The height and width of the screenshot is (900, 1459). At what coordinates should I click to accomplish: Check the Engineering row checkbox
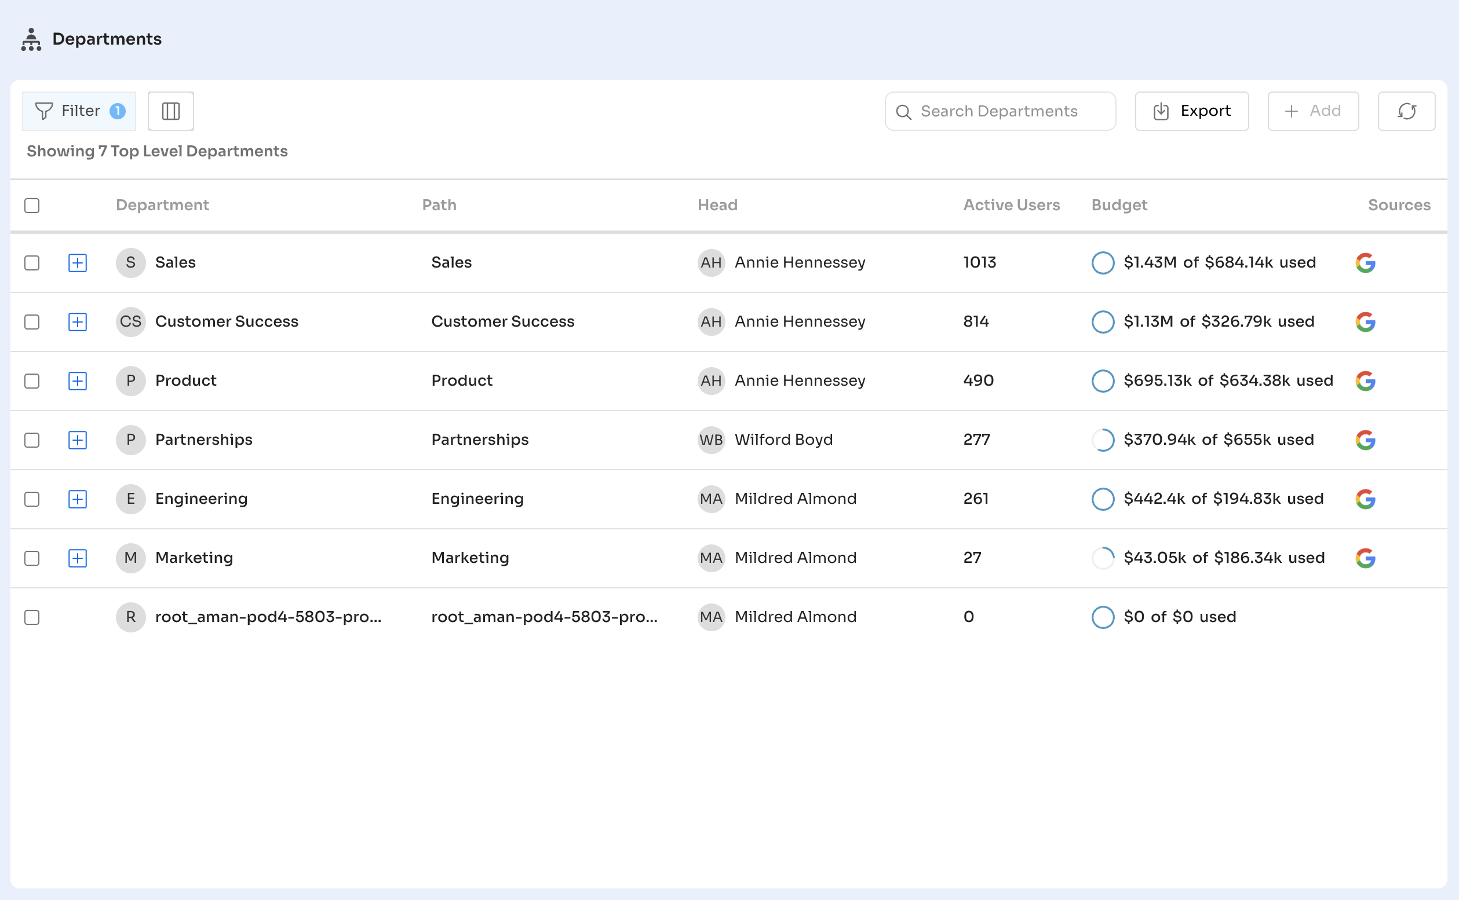[32, 499]
